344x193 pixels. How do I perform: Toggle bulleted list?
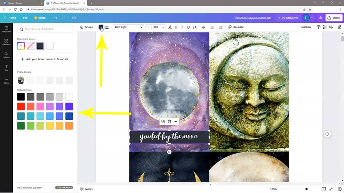(212, 27)
